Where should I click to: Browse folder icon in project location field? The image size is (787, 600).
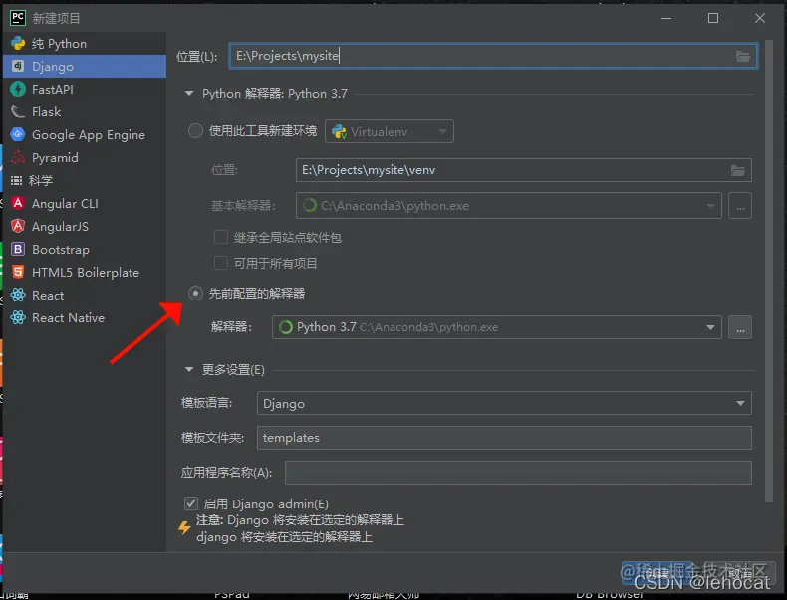click(x=743, y=56)
